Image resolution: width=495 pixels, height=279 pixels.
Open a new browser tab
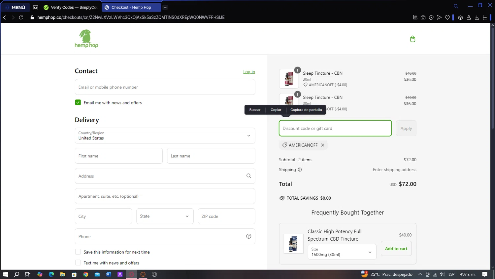[165, 7]
